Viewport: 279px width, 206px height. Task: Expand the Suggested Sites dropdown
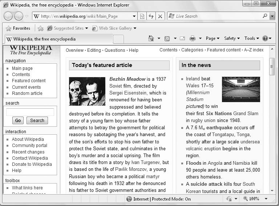point(87,28)
